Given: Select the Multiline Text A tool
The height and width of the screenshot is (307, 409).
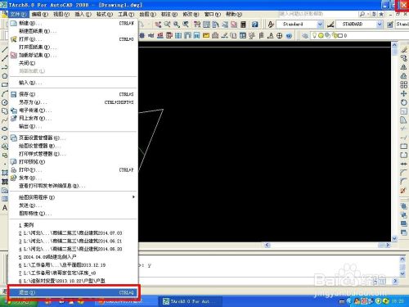Looking at the screenshot, I should tap(5, 208).
